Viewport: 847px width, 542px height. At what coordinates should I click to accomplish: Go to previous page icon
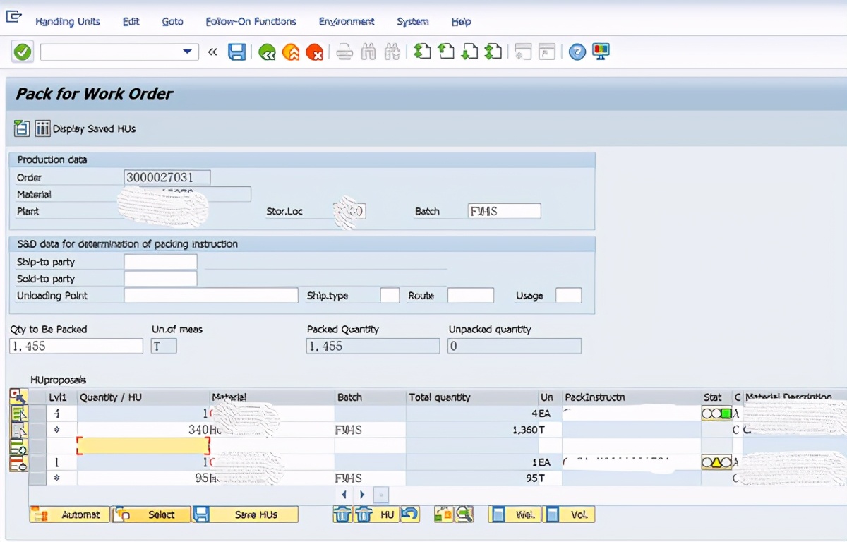click(446, 52)
